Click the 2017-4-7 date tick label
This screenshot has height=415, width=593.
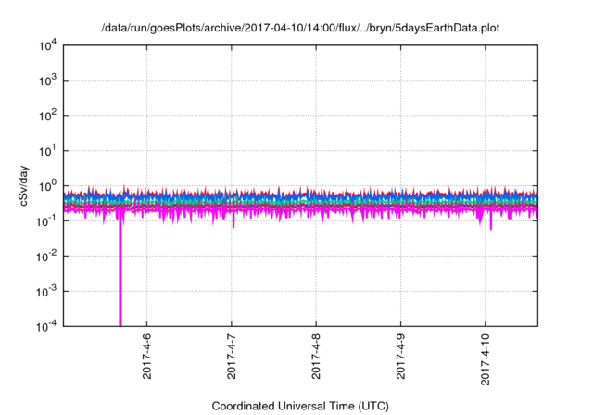pyautogui.click(x=232, y=356)
